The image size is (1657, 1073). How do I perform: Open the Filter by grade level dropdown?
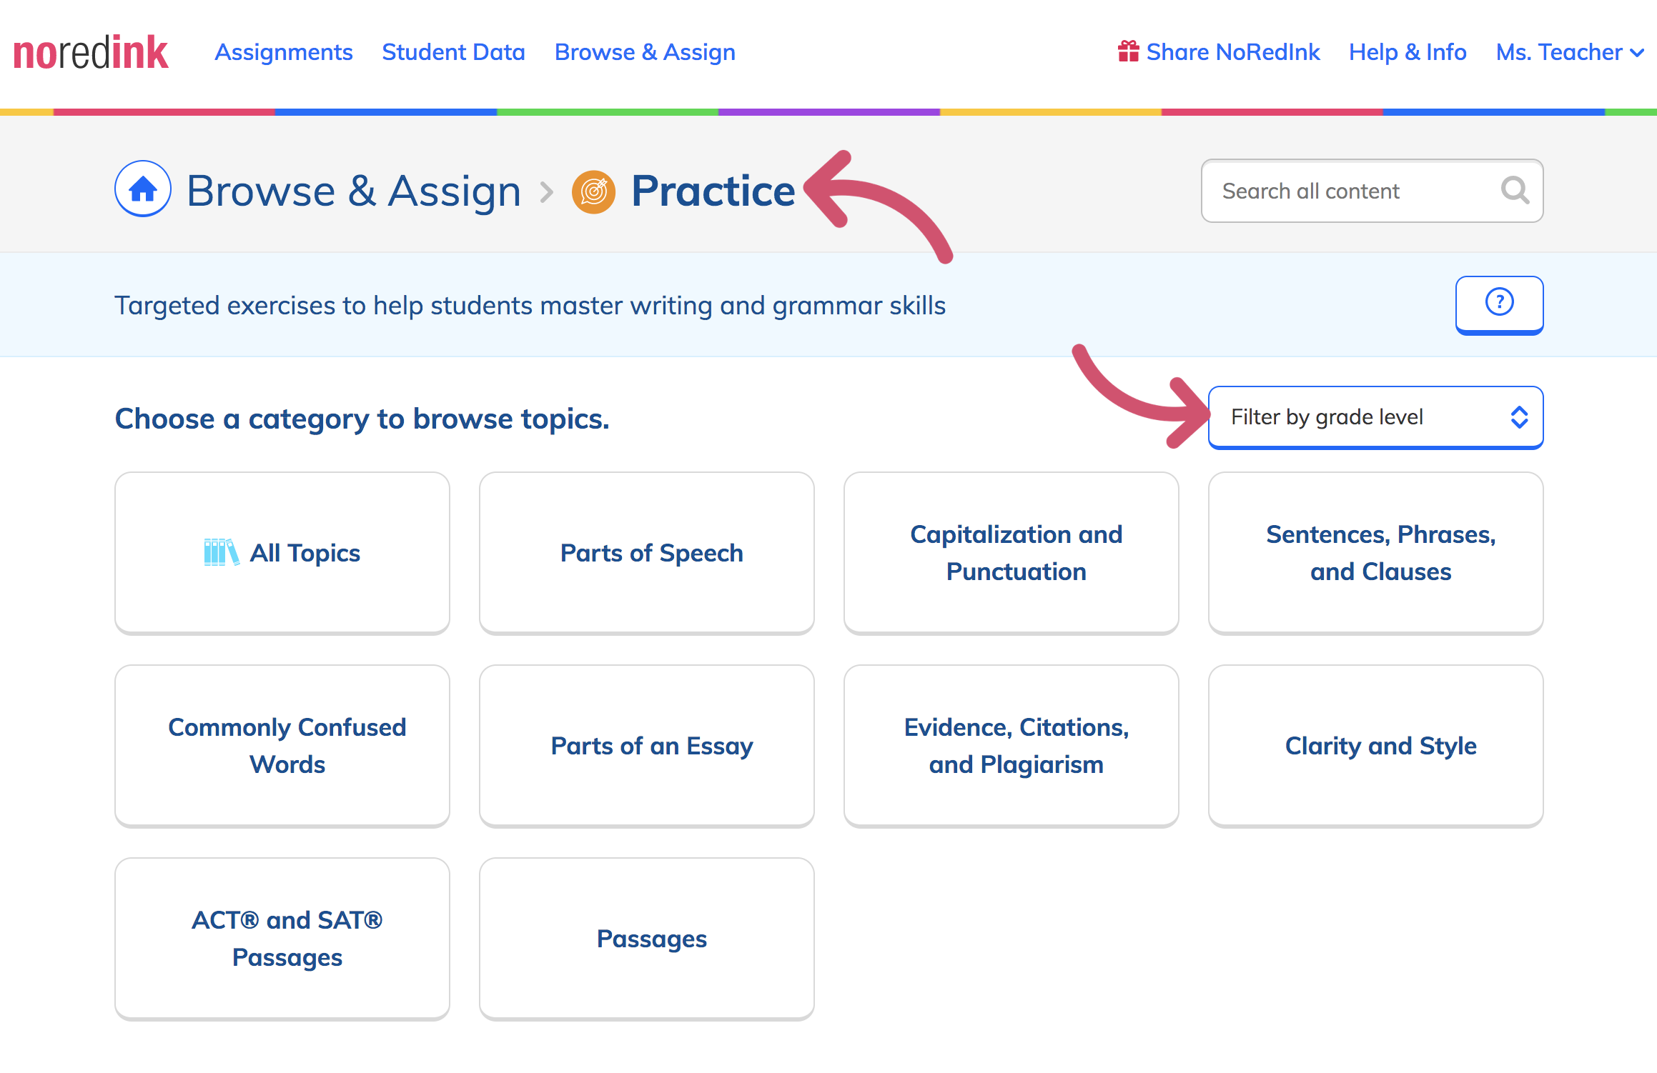(1375, 417)
